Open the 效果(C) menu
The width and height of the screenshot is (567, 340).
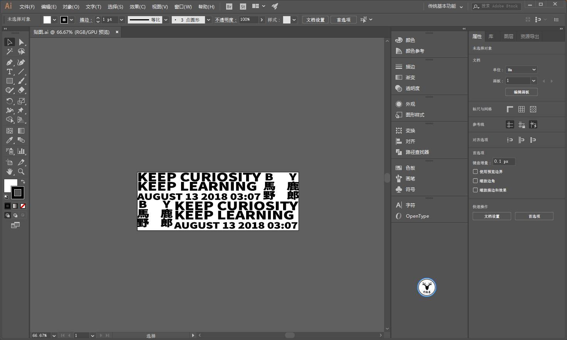tap(138, 7)
